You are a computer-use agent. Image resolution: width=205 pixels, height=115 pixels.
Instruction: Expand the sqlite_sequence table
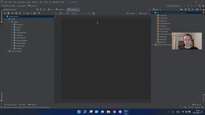12,41
